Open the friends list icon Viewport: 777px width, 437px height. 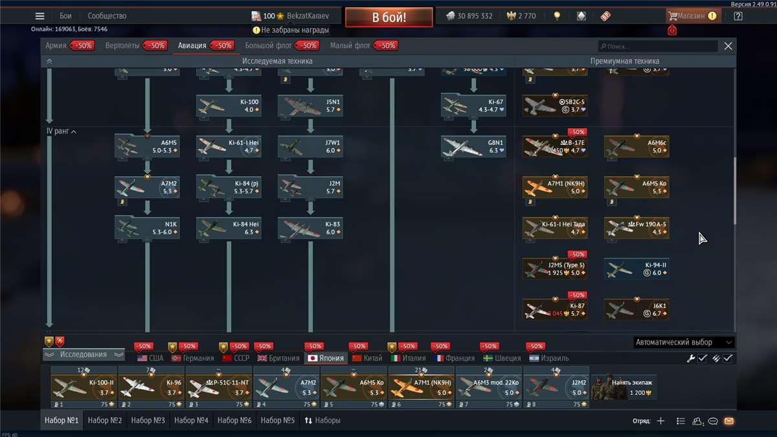697,421
